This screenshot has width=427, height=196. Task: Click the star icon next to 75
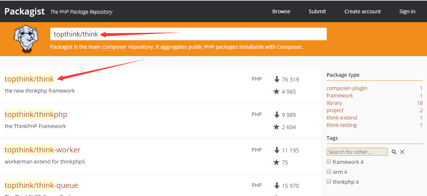pos(276,162)
